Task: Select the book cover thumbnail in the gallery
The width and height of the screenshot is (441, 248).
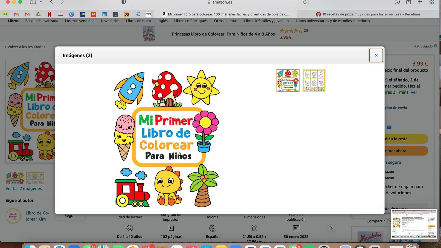Action: 288,80
